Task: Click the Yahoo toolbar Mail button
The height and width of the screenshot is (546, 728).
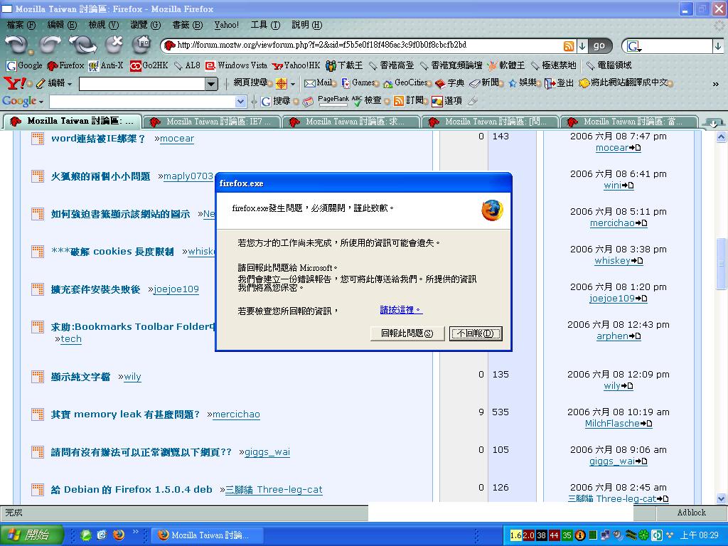Action: coord(318,83)
